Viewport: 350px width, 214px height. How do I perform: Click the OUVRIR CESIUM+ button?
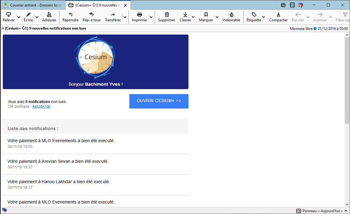159,101
